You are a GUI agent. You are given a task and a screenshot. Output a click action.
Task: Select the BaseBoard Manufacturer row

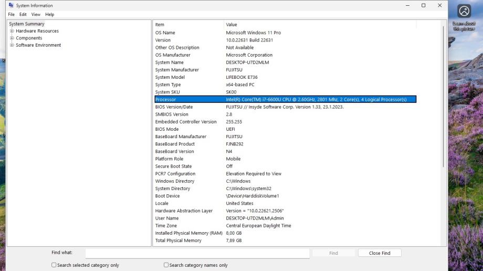pyautogui.click(x=285, y=136)
